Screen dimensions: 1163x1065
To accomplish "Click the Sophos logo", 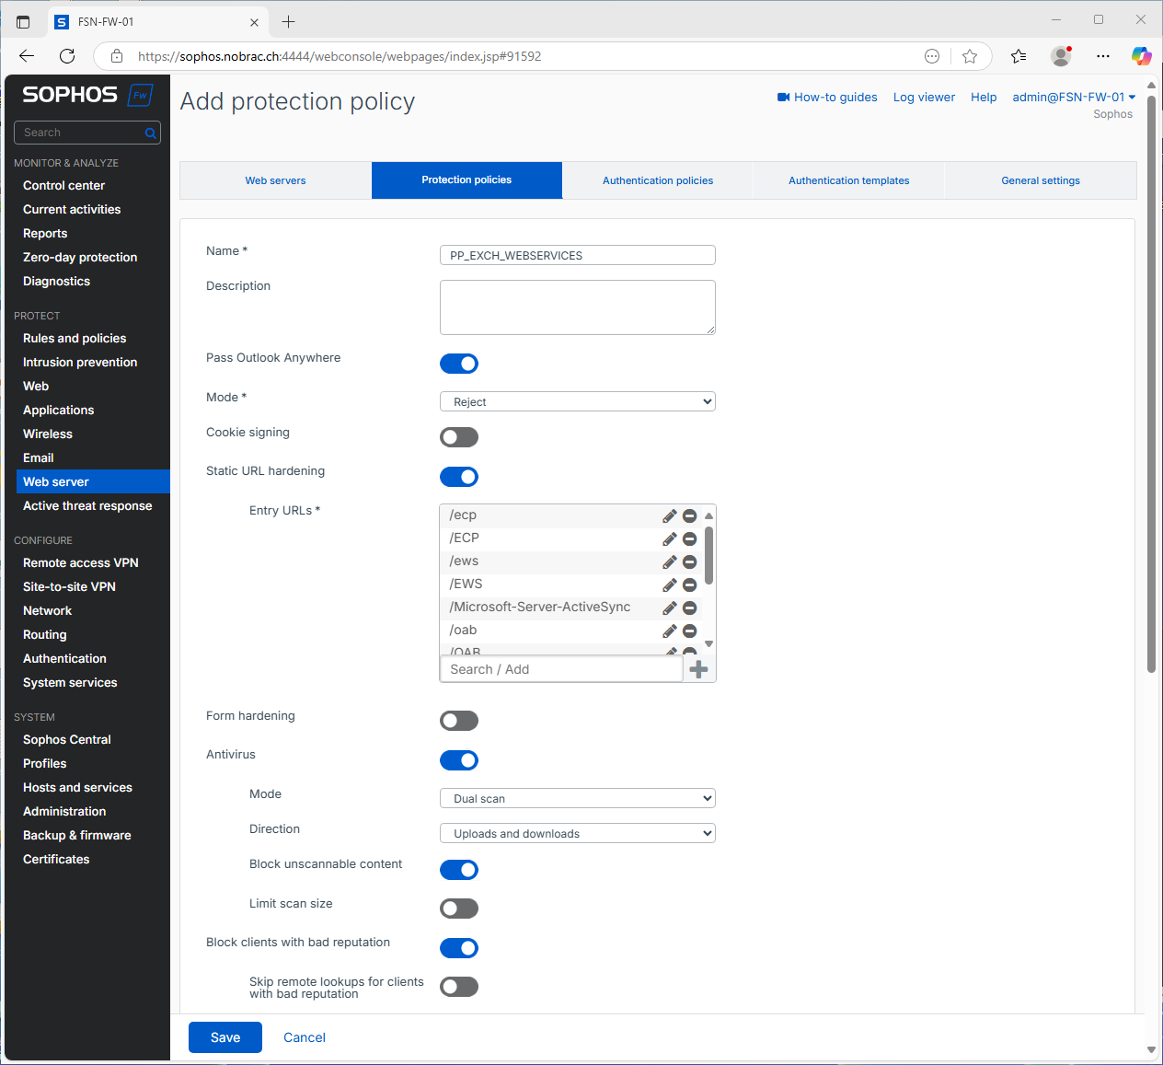I will pyautogui.click(x=86, y=95).
